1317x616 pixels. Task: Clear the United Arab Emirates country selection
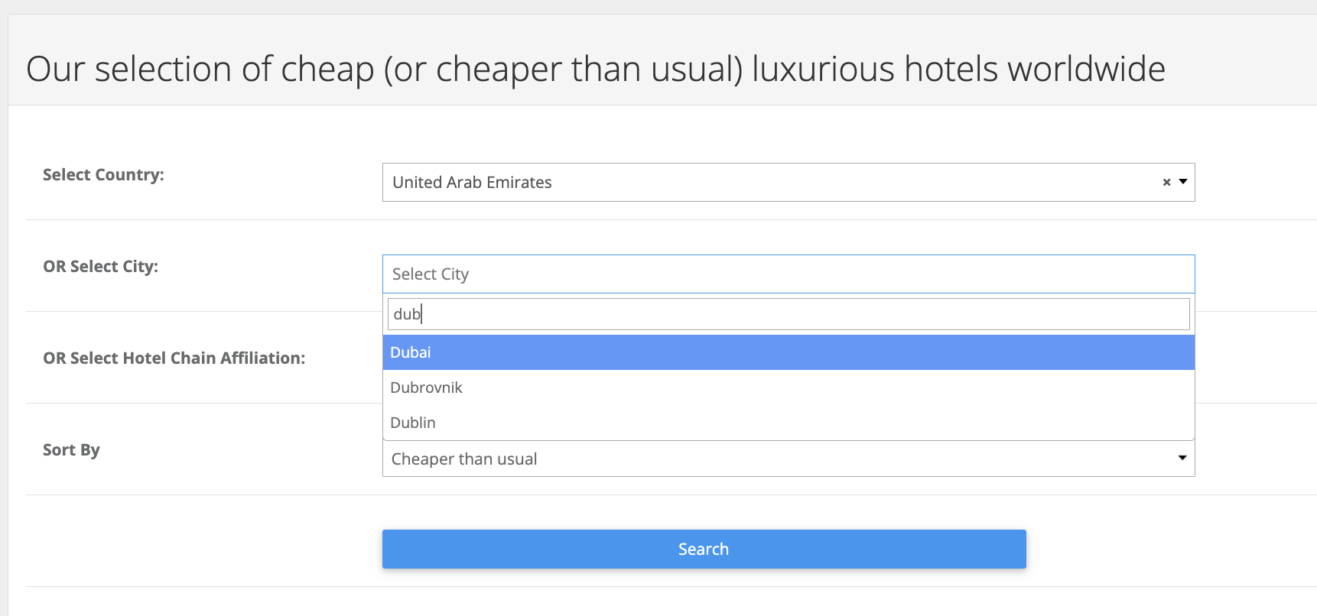(1166, 183)
